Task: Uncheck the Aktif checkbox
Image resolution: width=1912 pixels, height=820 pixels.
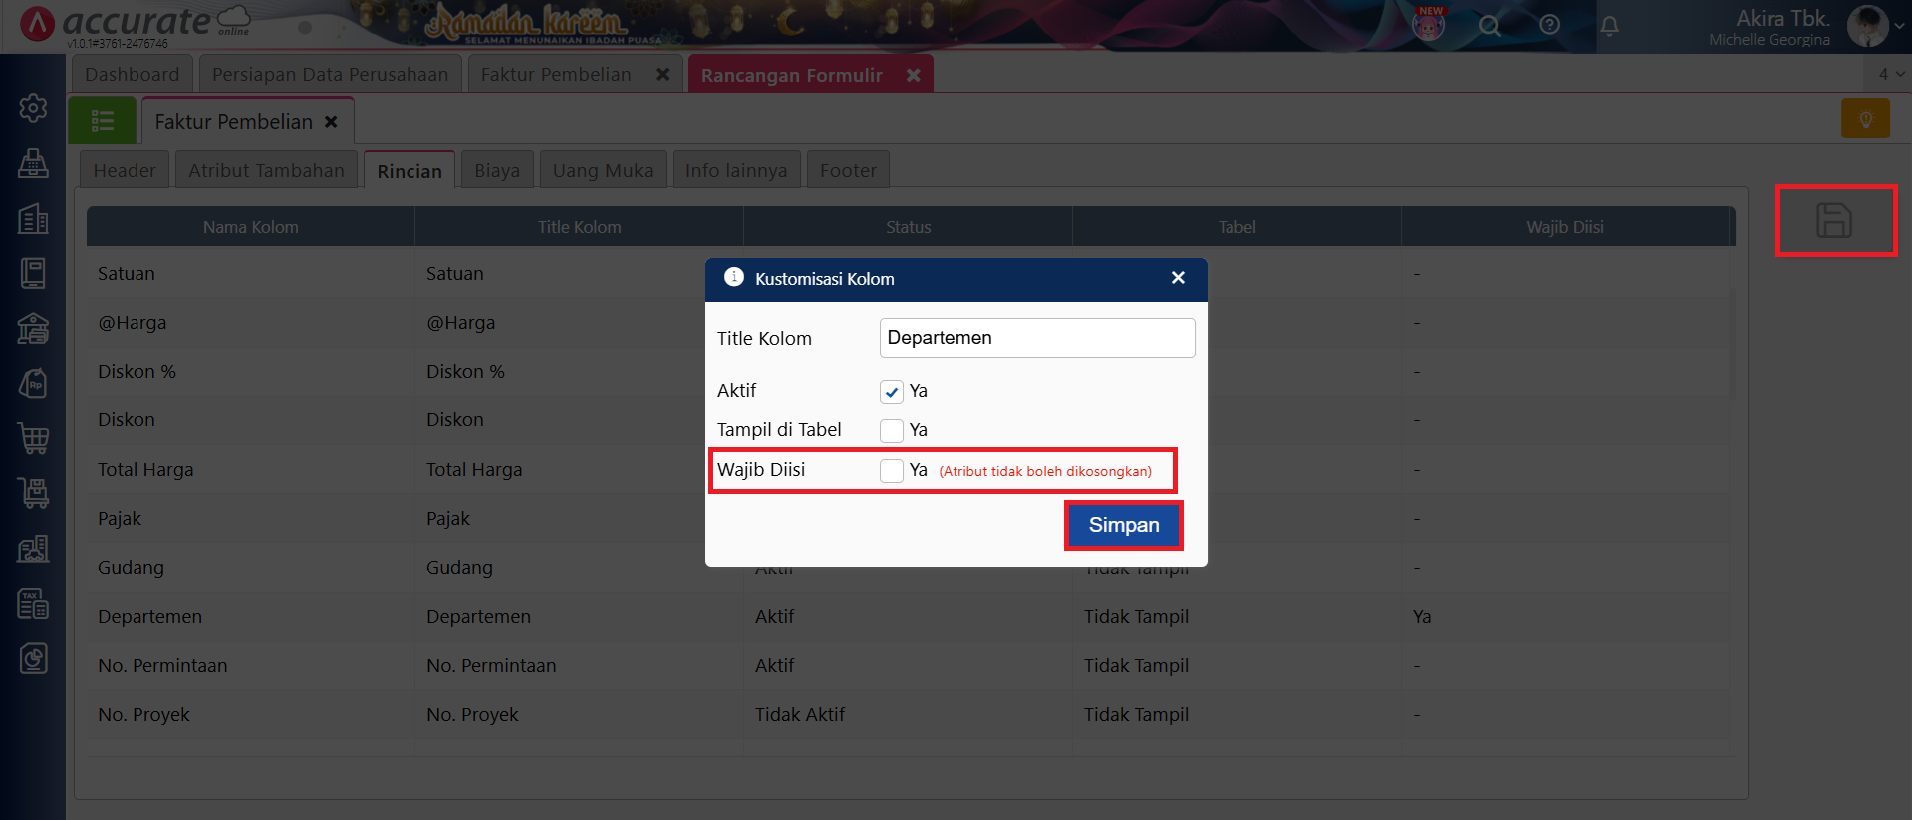Action: [891, 392]
